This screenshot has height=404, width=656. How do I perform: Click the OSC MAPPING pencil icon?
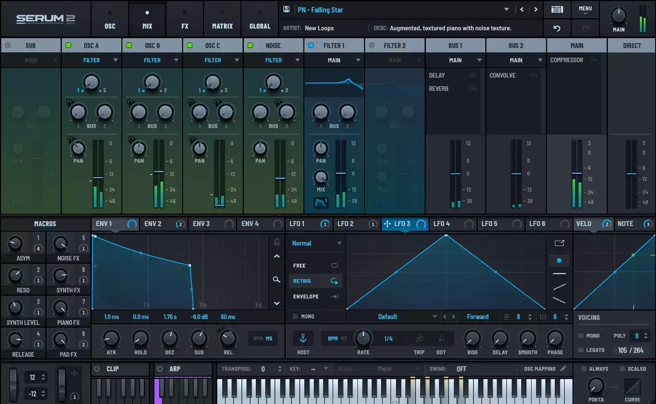coord(563,368)
